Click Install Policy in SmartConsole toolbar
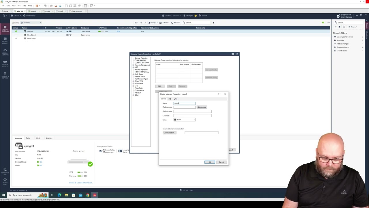Screen dimensions: 369x208 click(29, 16)
